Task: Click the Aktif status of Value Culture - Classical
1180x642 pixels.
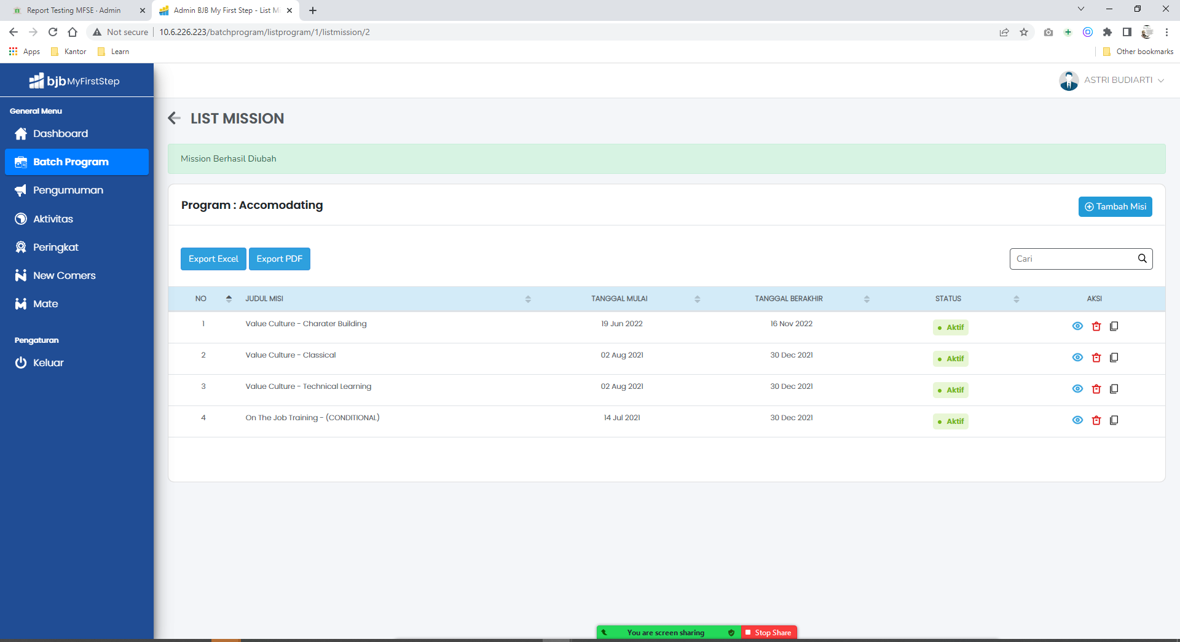Action: [x=951, y=359]
